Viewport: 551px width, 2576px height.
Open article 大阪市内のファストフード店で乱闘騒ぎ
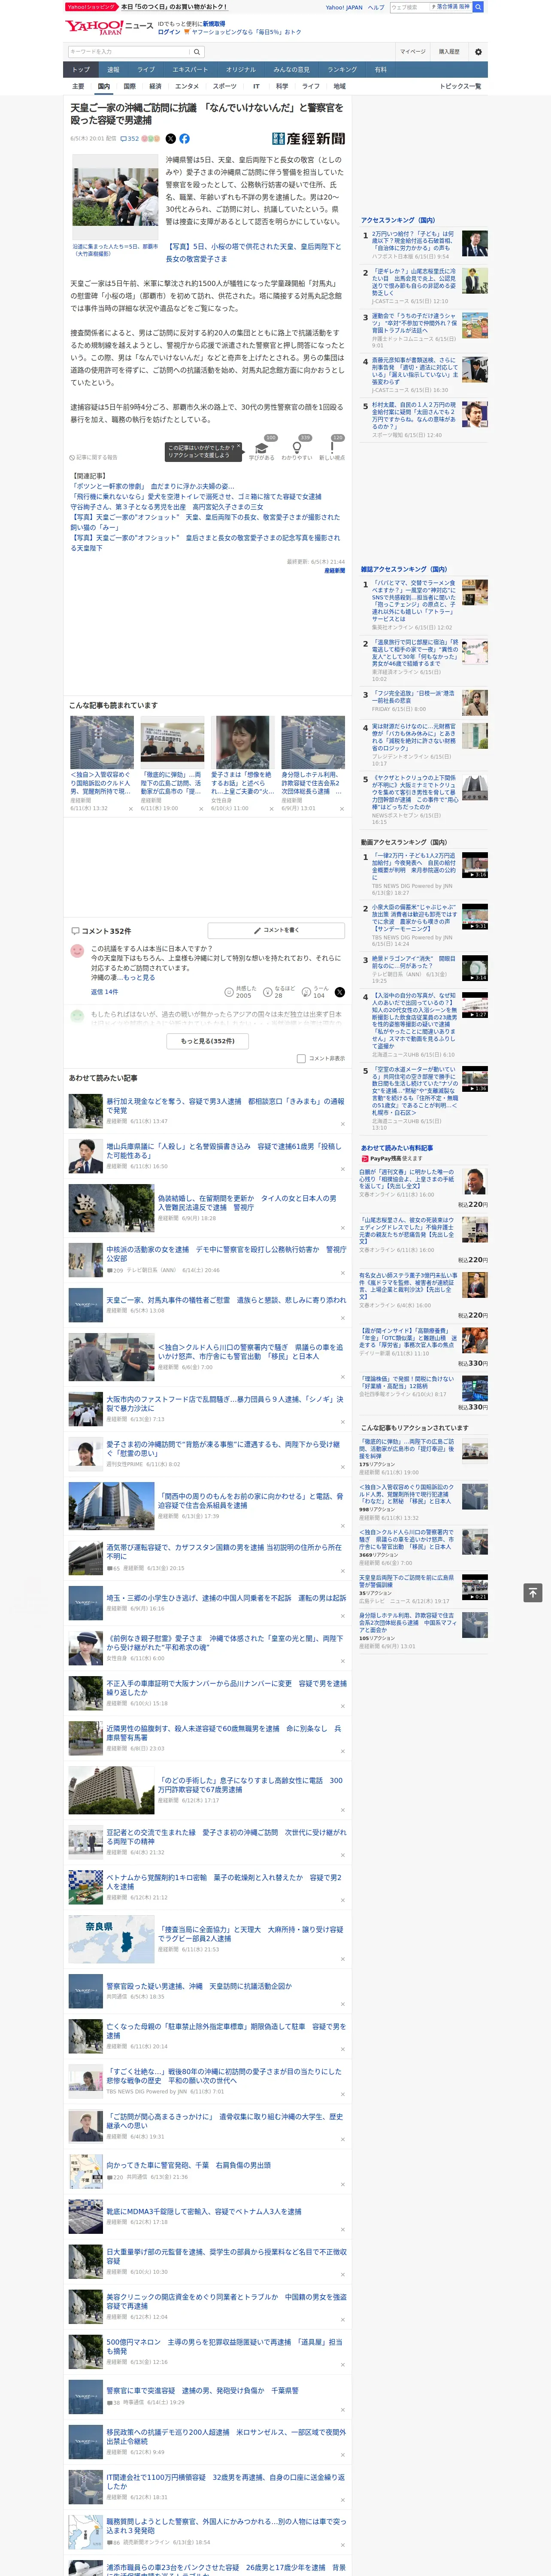click(224, 1403)
